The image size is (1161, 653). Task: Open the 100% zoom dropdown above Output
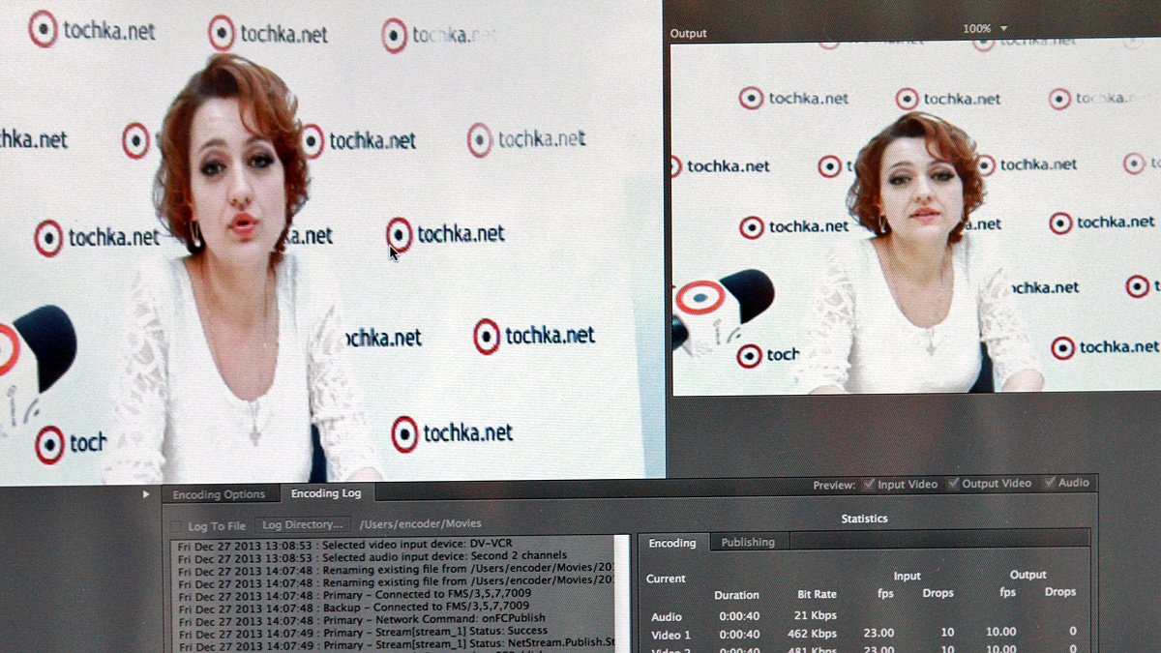coord(985,29)
